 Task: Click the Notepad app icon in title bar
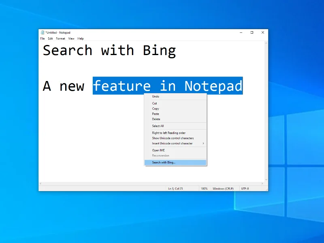pos(43,32)
